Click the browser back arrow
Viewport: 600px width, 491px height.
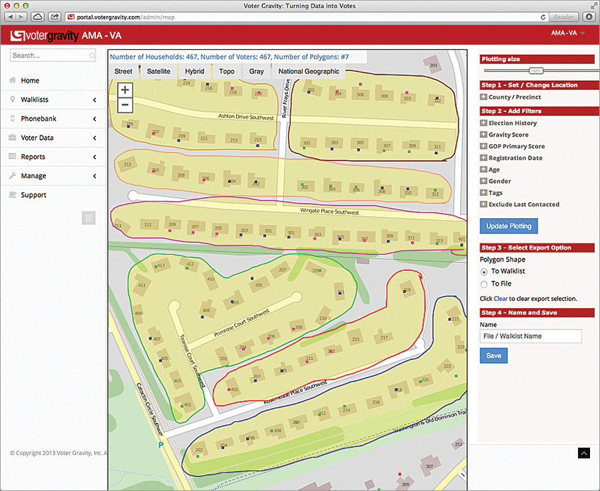coord(10,17)
